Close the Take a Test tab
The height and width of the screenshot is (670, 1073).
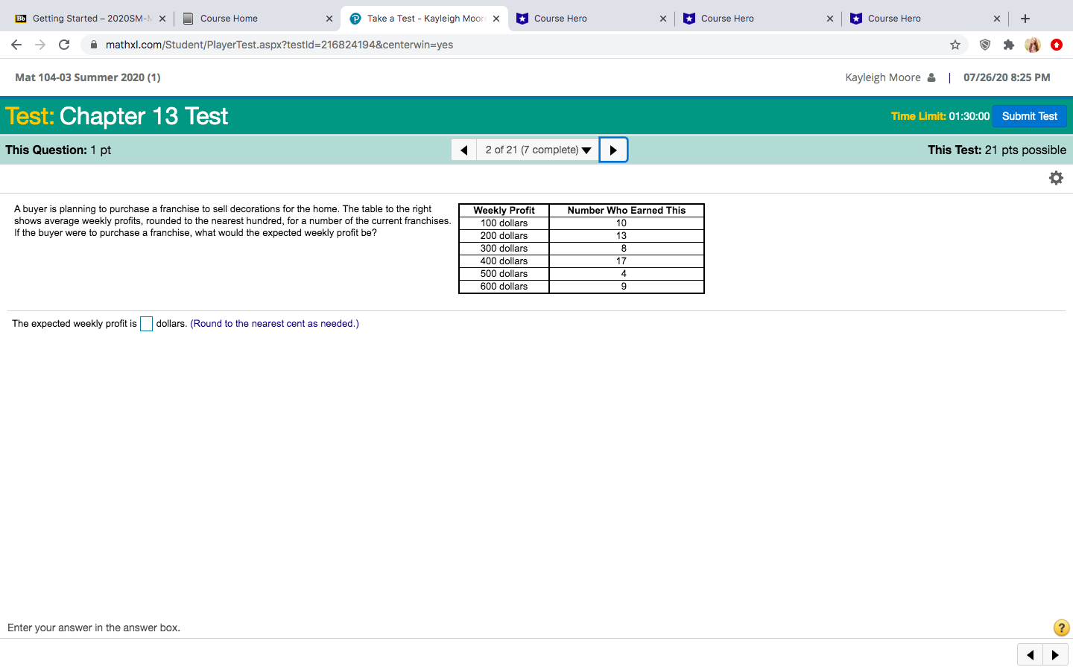tap(496, 19)
